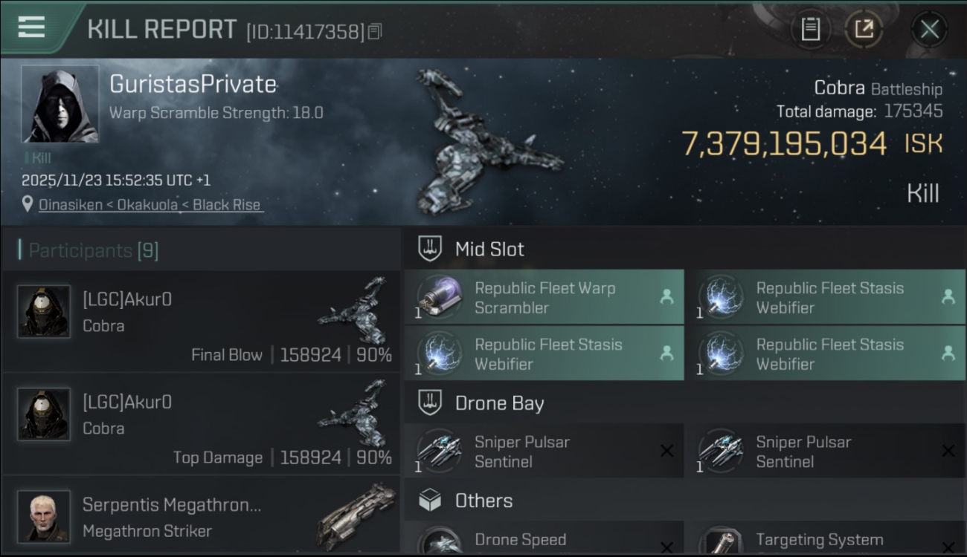Open Final Blow participant Akur0 entry
The image size is (967, 557).
tap(201, 322)
